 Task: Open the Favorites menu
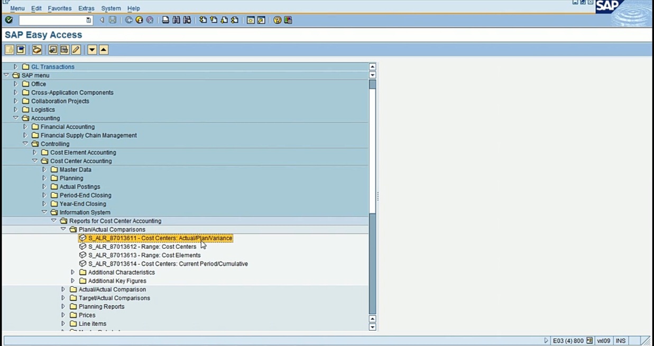[x=60, y=8]
